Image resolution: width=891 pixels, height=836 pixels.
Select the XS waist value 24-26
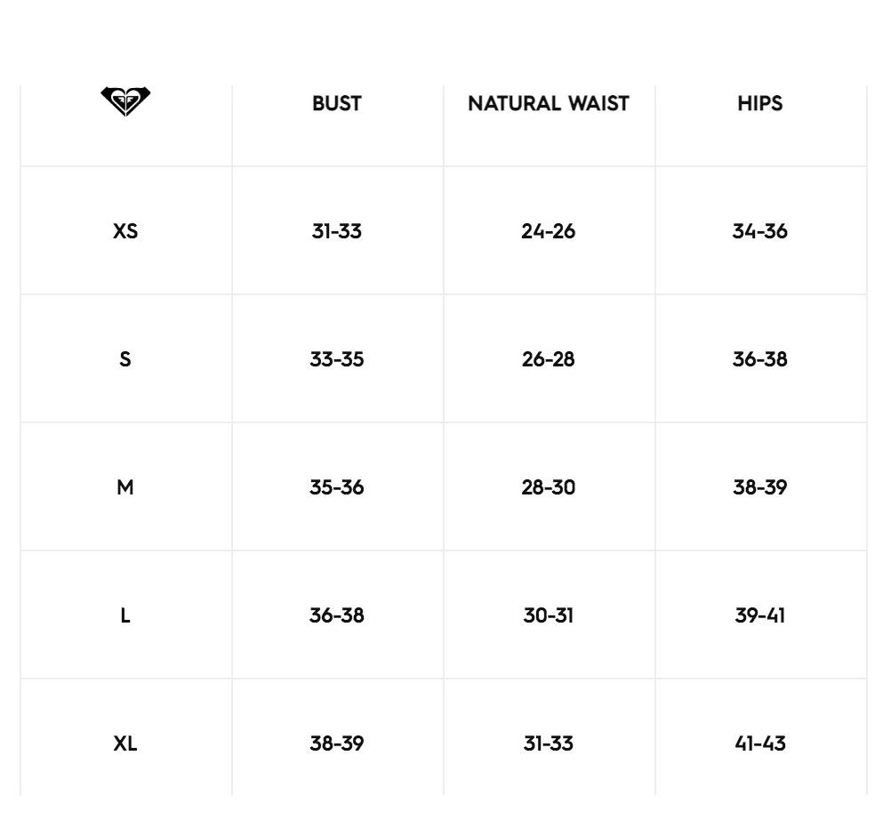coord(549,231)
